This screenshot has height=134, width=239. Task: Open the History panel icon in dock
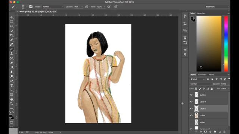pyautogui.click(x=185, y=16)
